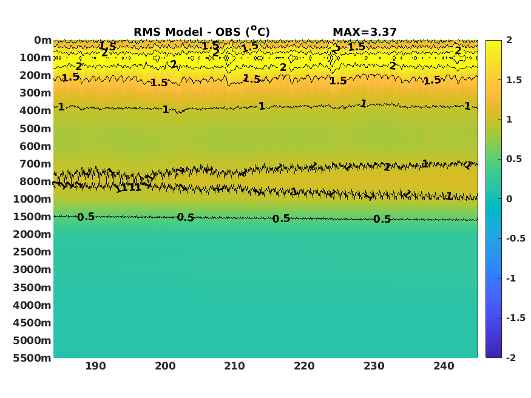Click the colorbar tick label '0'

click(x=509, y=200)
